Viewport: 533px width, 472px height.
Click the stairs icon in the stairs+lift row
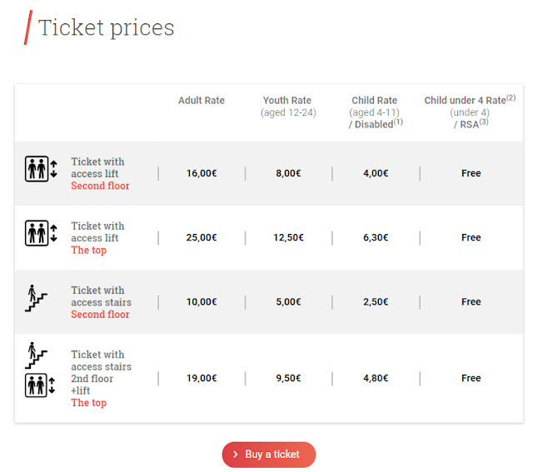point(36,355)
